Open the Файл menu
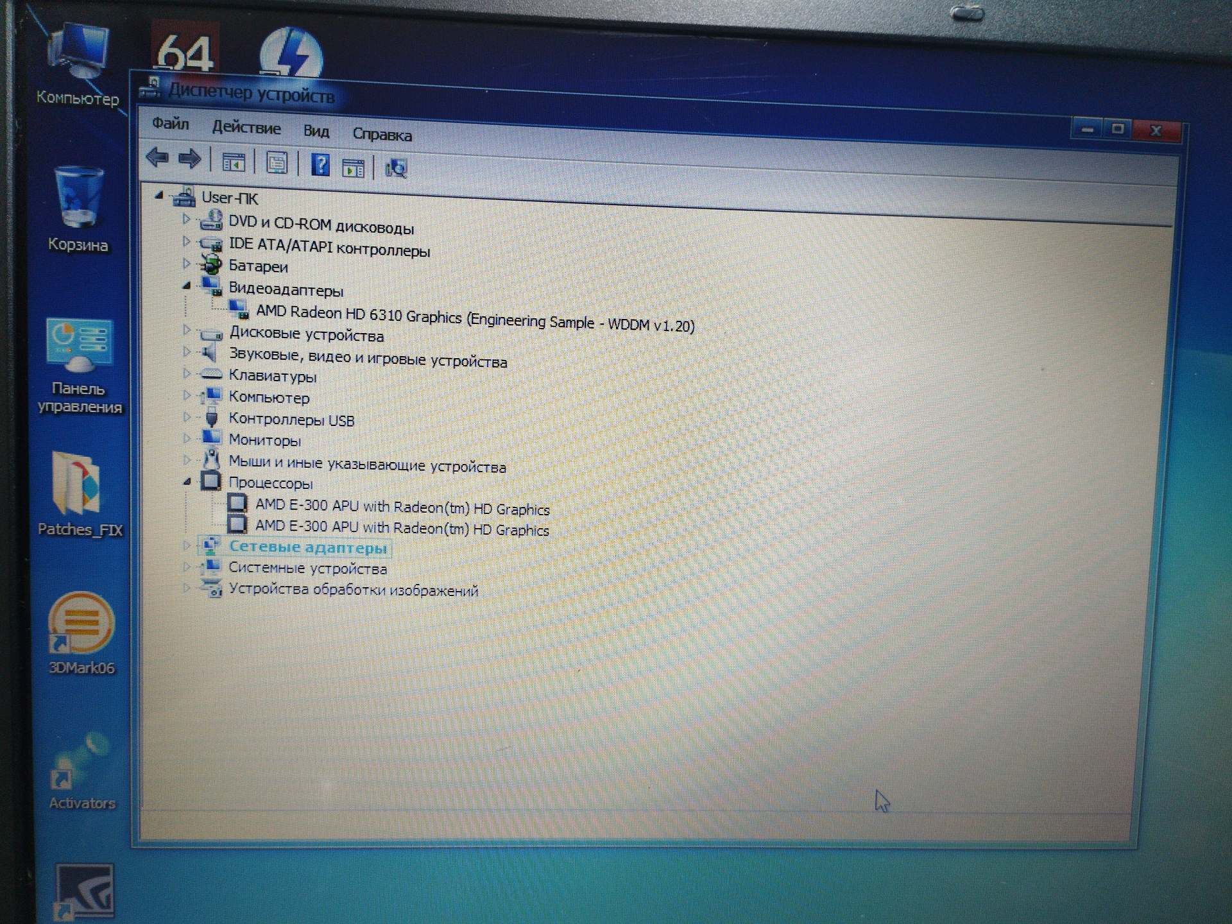The image size is (1232, 924). point(171,123)
